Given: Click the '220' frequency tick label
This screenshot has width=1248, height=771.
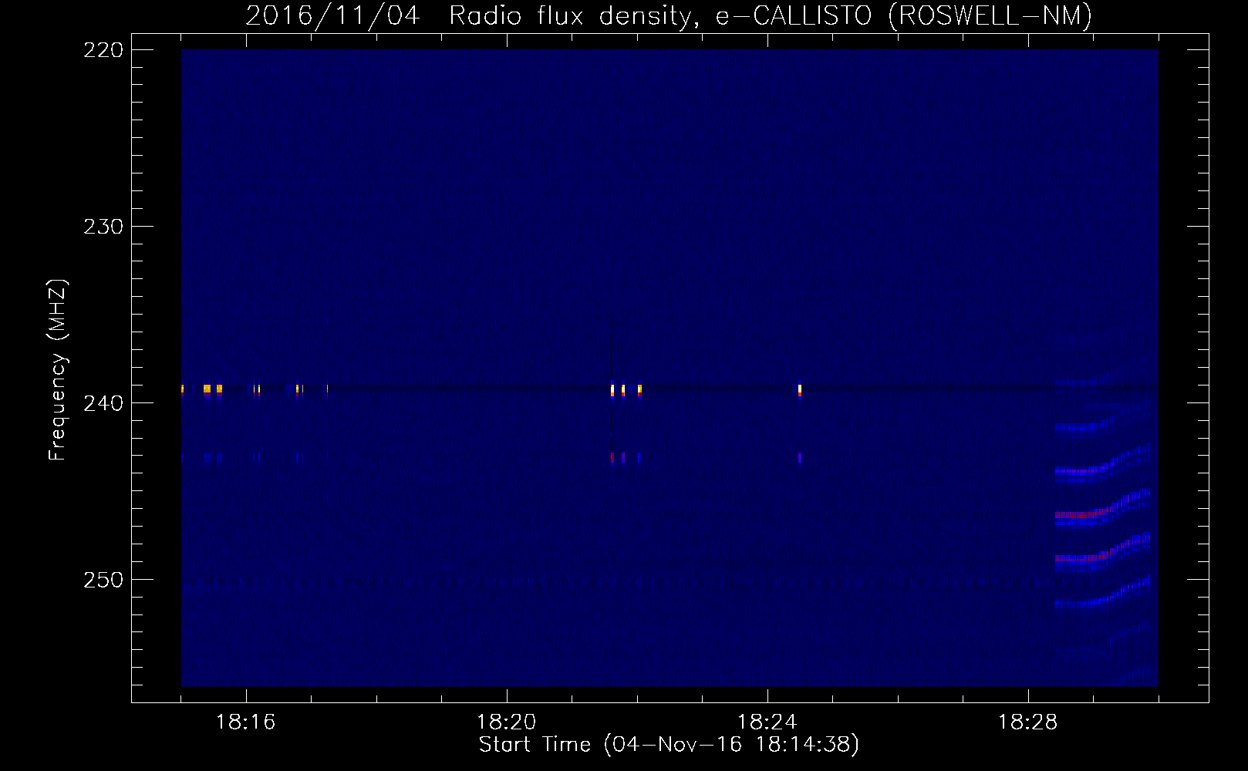Looking at the screenshot, I should (103, 50).
